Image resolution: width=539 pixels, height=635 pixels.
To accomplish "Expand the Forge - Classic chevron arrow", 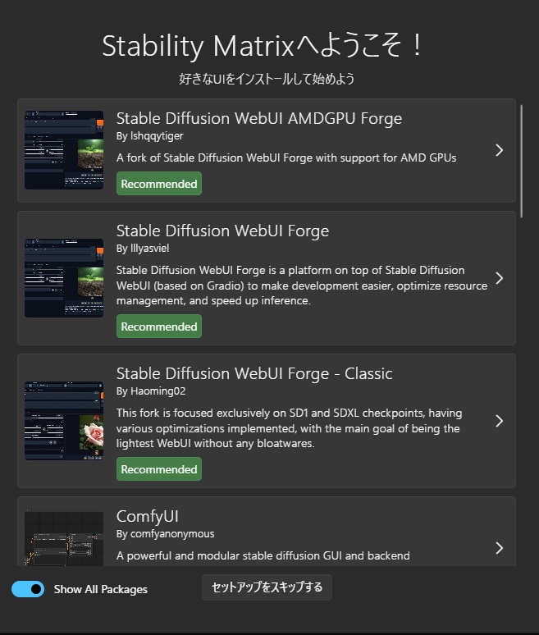I will [500, 421].
